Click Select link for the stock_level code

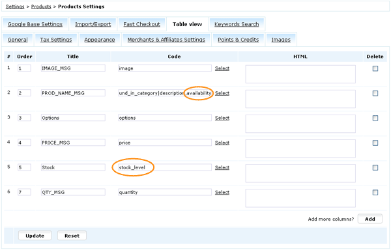point(222,167)
